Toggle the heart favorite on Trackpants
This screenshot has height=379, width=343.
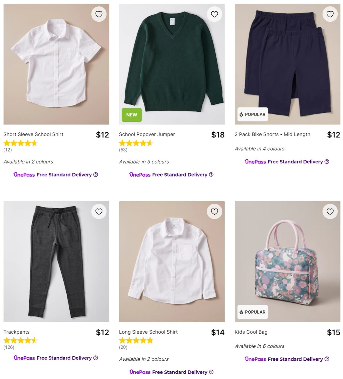[x=99, y=212]
